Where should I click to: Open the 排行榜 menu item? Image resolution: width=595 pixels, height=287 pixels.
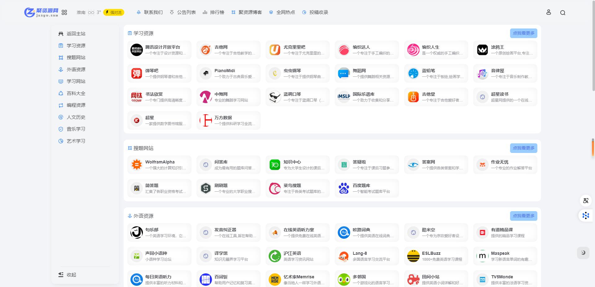click(x=214, y=12)
